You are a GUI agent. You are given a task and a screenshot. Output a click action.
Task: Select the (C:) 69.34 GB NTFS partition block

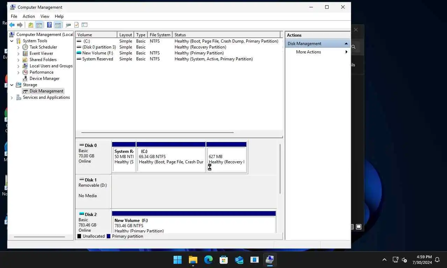point(171,157)
